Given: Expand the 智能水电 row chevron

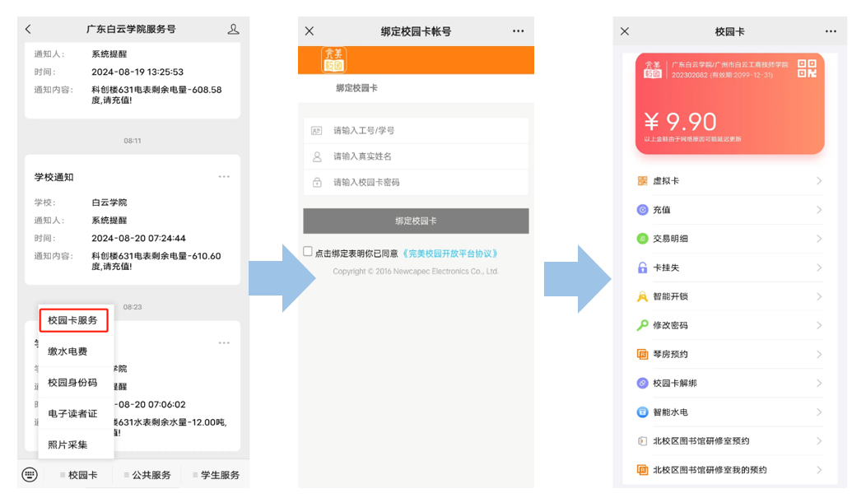Looking at the screenshot, I should (x=819, y=412).
